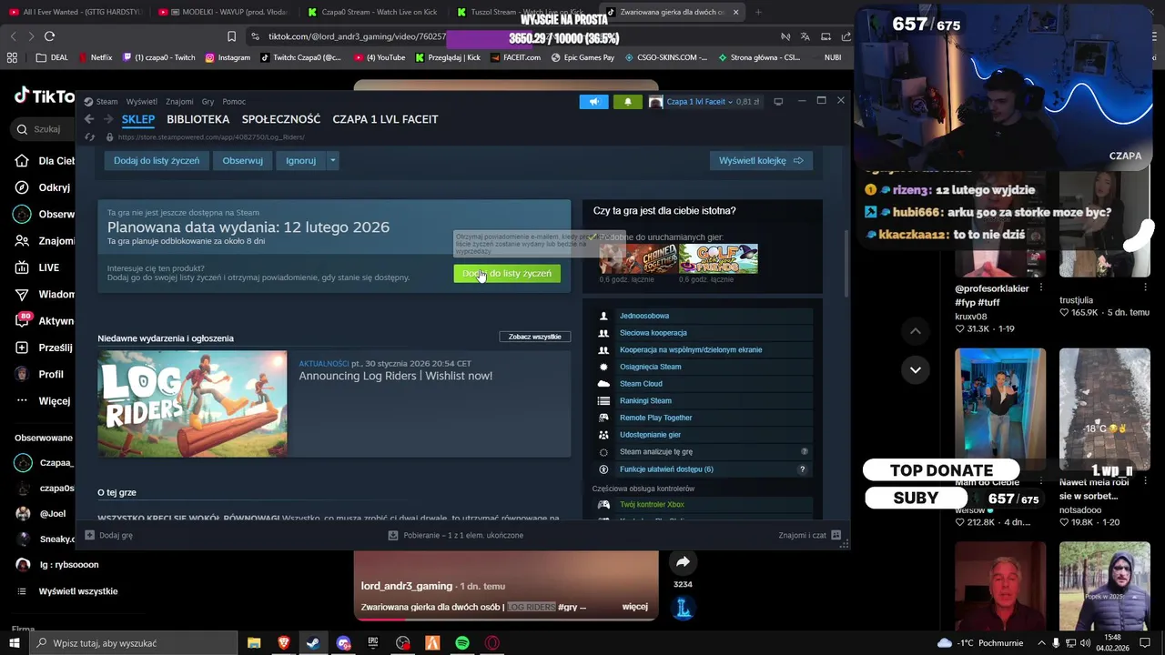Share the TikTok video via arrow icon

pyautogui.click(x=683, y=562)
